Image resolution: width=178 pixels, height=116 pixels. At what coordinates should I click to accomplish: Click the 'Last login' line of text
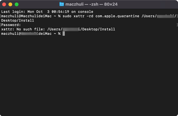tap(47, 12)
